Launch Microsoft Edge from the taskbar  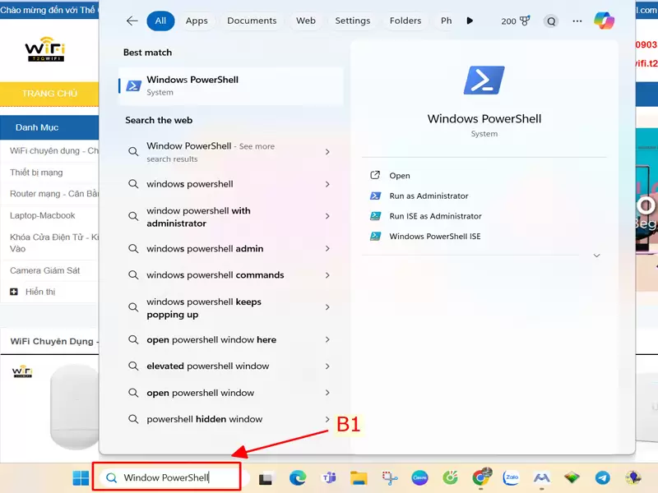tap(297, 477)
